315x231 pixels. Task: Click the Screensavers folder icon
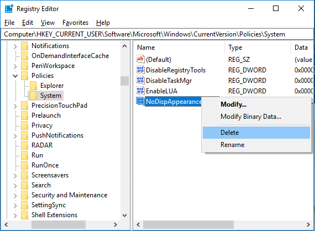24,175
